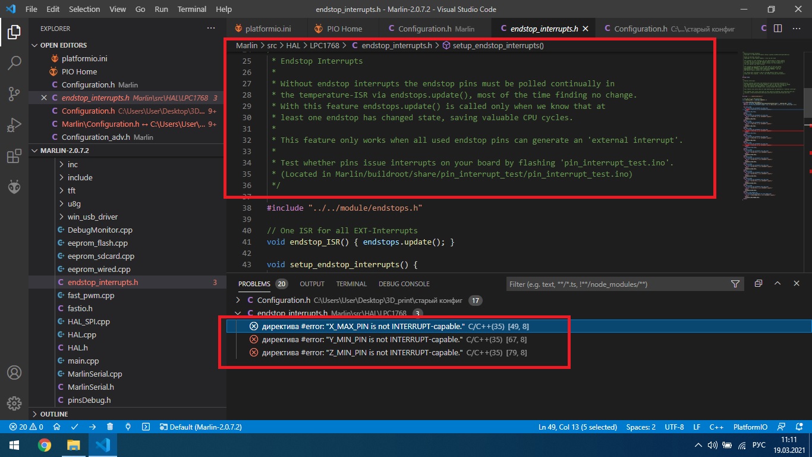This screenshot has width=812, height=457.
Task: Open the Search view in activity bar
Action: point(14,62)
